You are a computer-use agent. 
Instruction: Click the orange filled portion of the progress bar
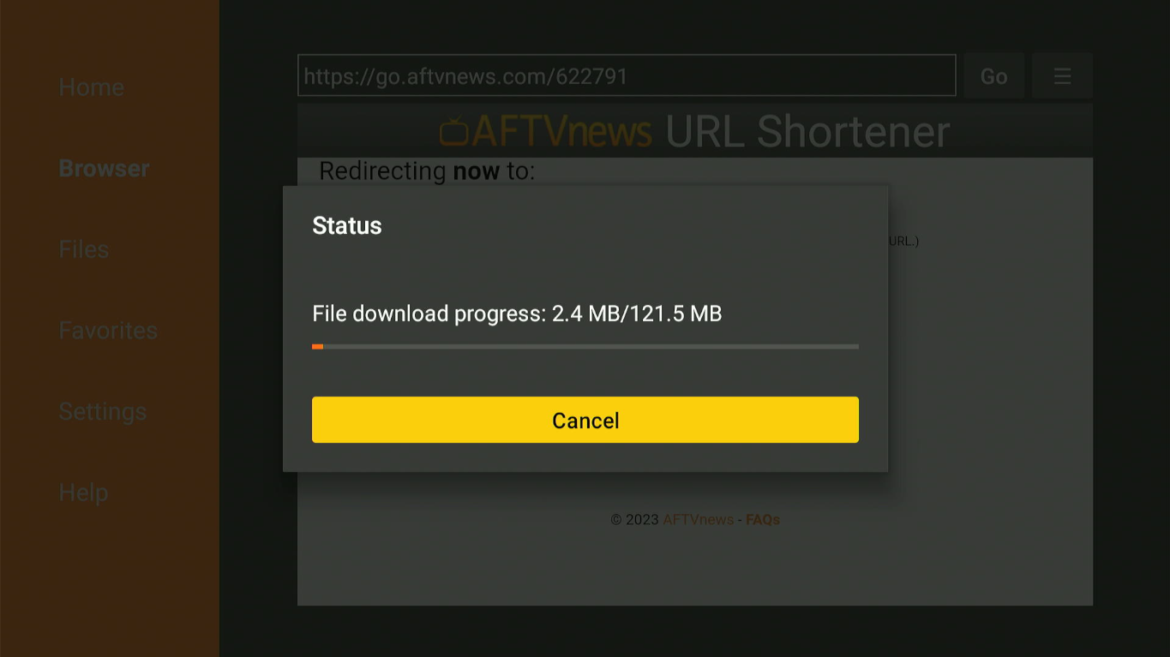tap(317, 347)
